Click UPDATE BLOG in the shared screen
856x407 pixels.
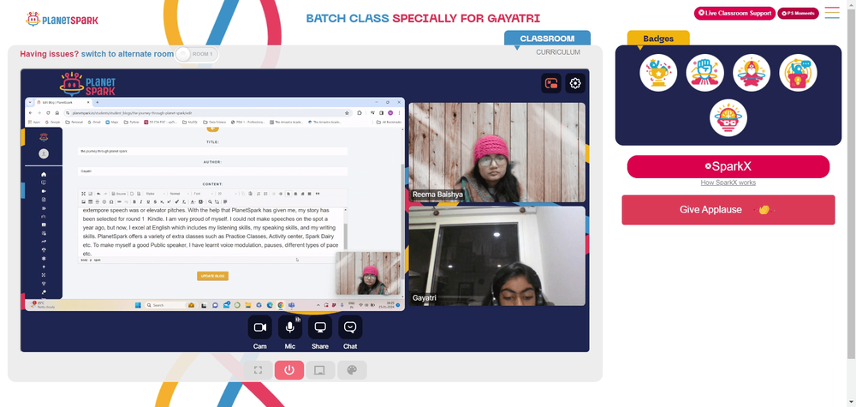point(212,276)
